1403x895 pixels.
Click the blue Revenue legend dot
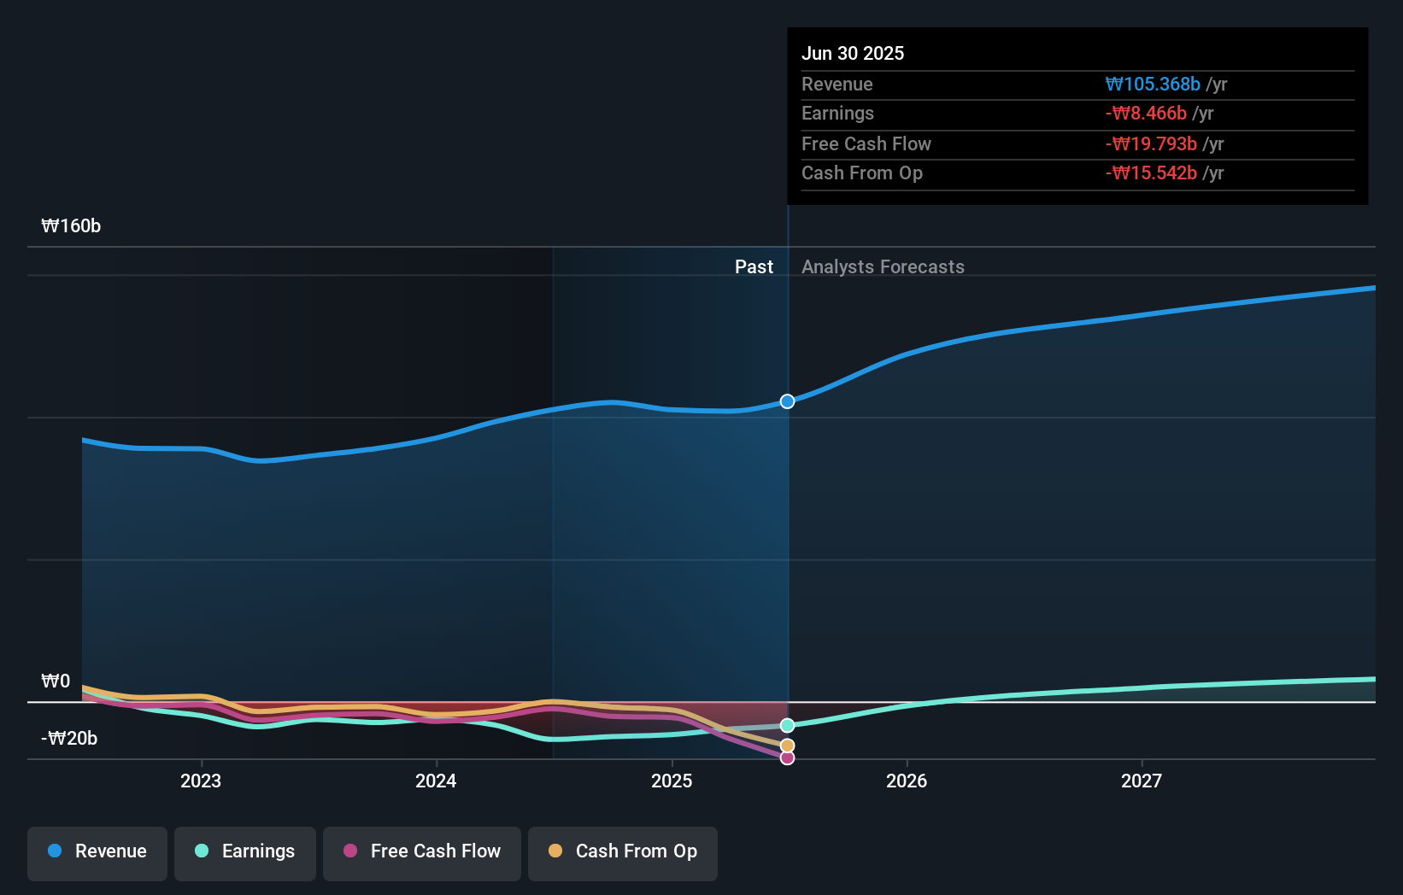click(x=54, y=851)
